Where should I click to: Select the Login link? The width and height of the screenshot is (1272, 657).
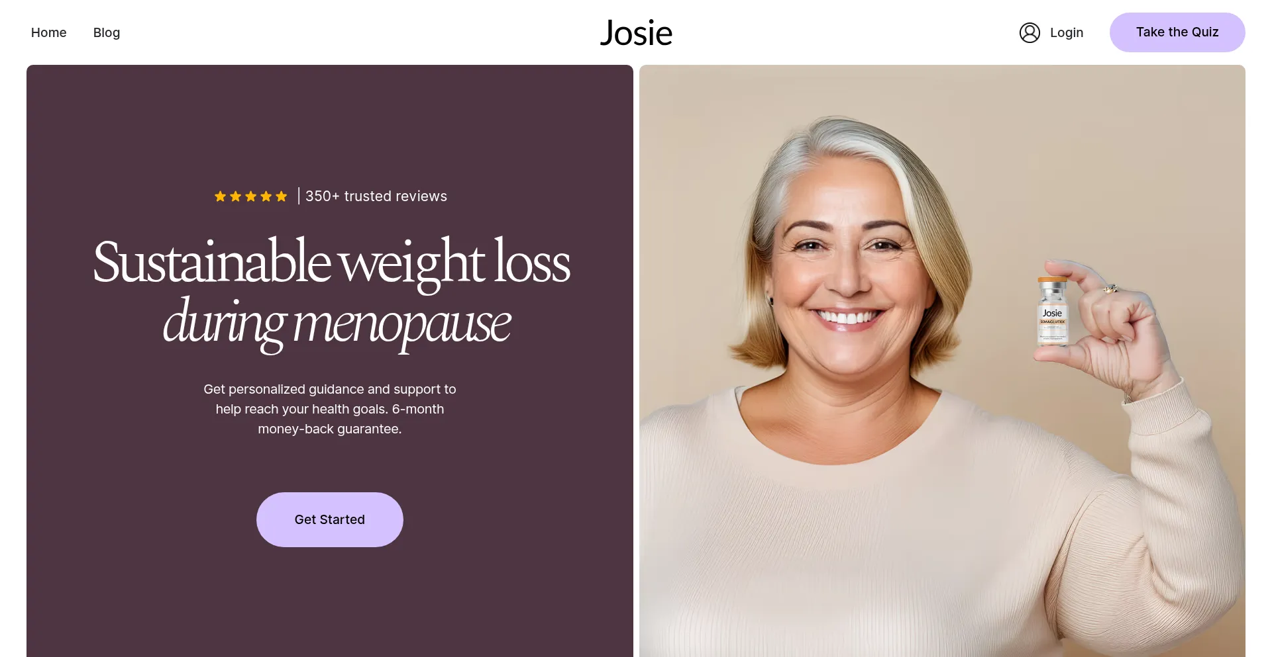tap(1067, 32)
